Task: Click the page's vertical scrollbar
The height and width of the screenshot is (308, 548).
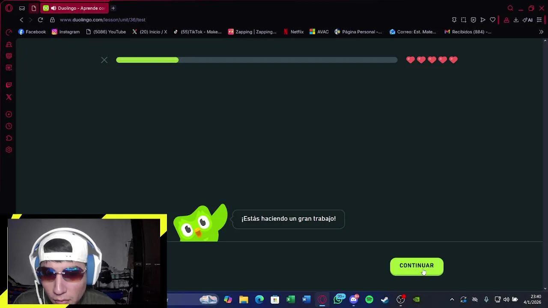Action: point(545,165)
